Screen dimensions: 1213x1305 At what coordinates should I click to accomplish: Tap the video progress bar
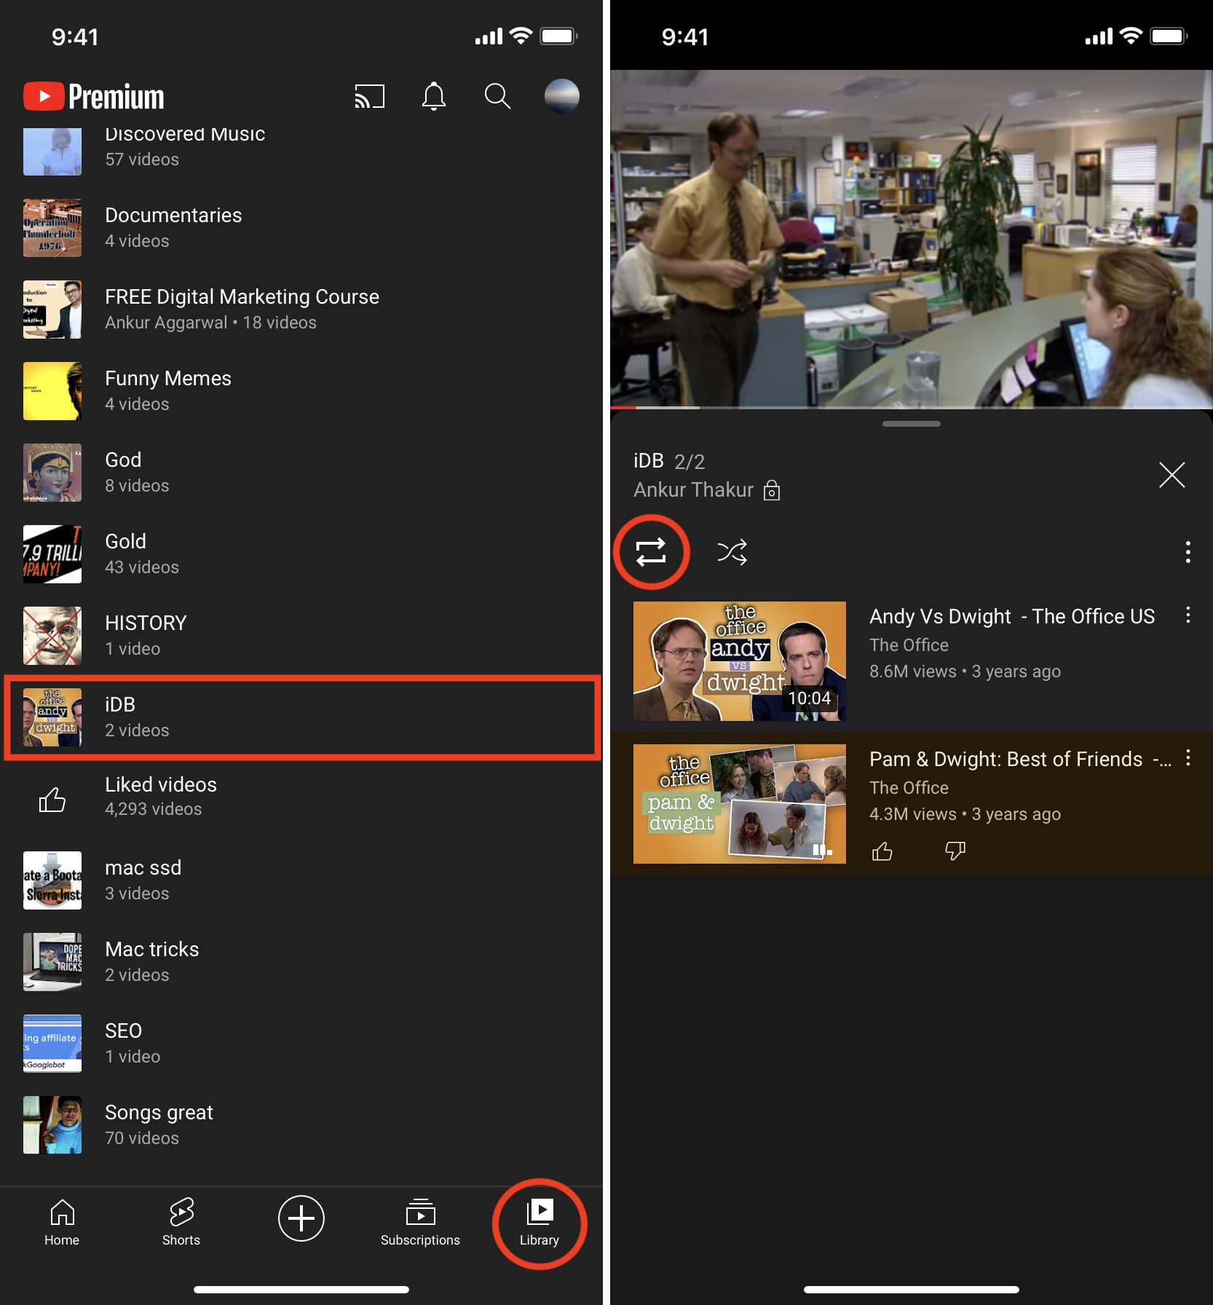pyautogui.click(x=912, y=408)
